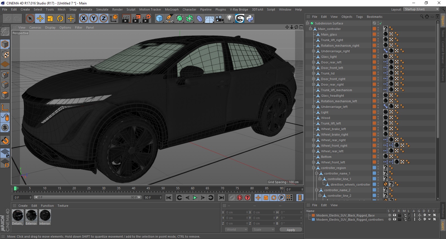Add a Camera object
446x239 pixels.
pos(220,19)
